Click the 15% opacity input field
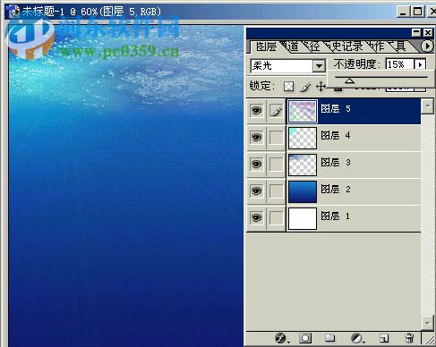This screenshot has width=436, height=347. click(x=400, y=64)
